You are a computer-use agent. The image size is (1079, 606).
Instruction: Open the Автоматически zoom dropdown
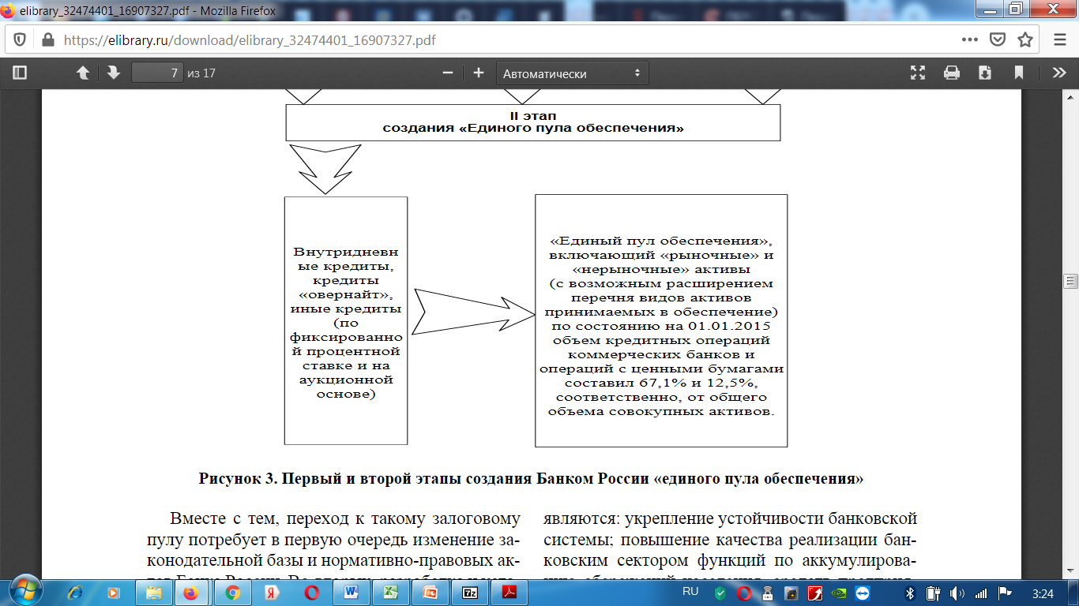click(x=572, y=73)
